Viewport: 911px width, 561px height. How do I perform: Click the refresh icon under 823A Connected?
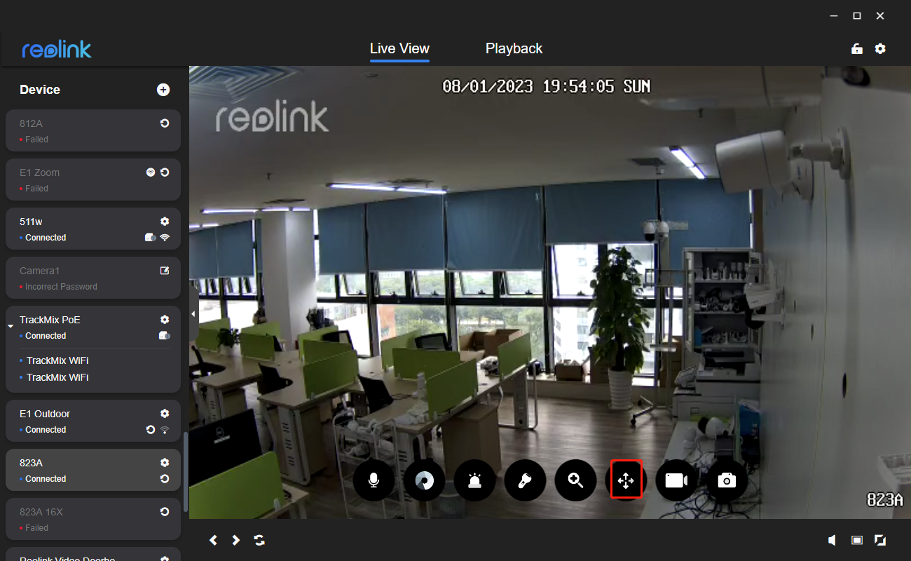coord(165,479)
